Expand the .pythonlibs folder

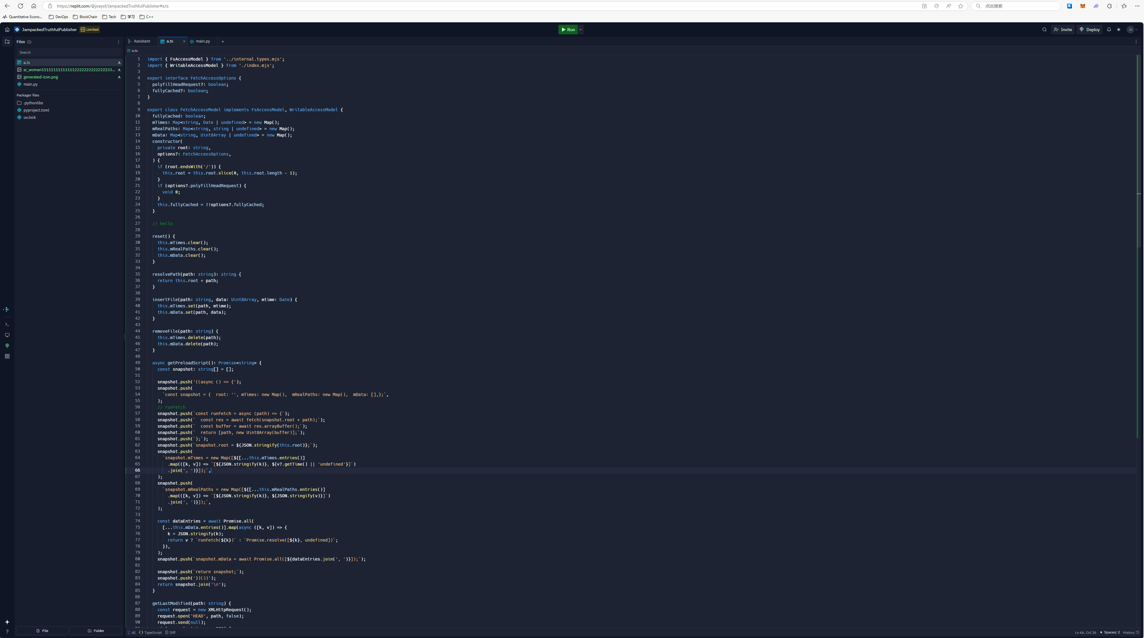pyautogui.click(x=33, y=103)
